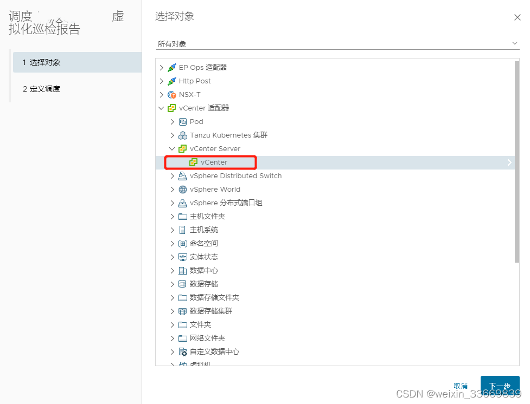
Task: Click the 数据中心 building icon
Action: click(182, 270)
